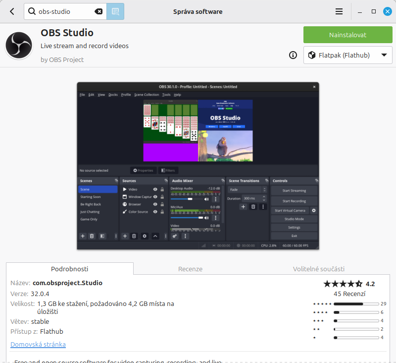Click the five-star rating bar with 29 reviews
Screen dimensions: 396x363
coord(355,303)
